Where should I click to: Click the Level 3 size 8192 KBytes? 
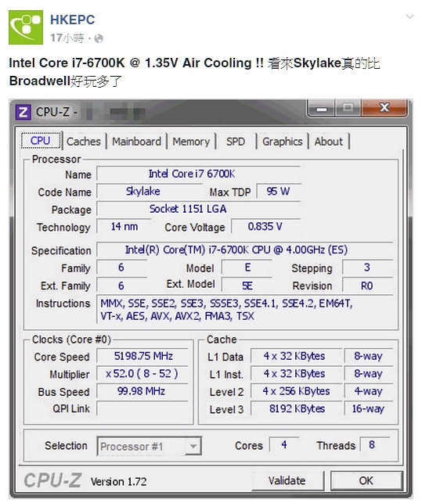[x=296, y=408]
